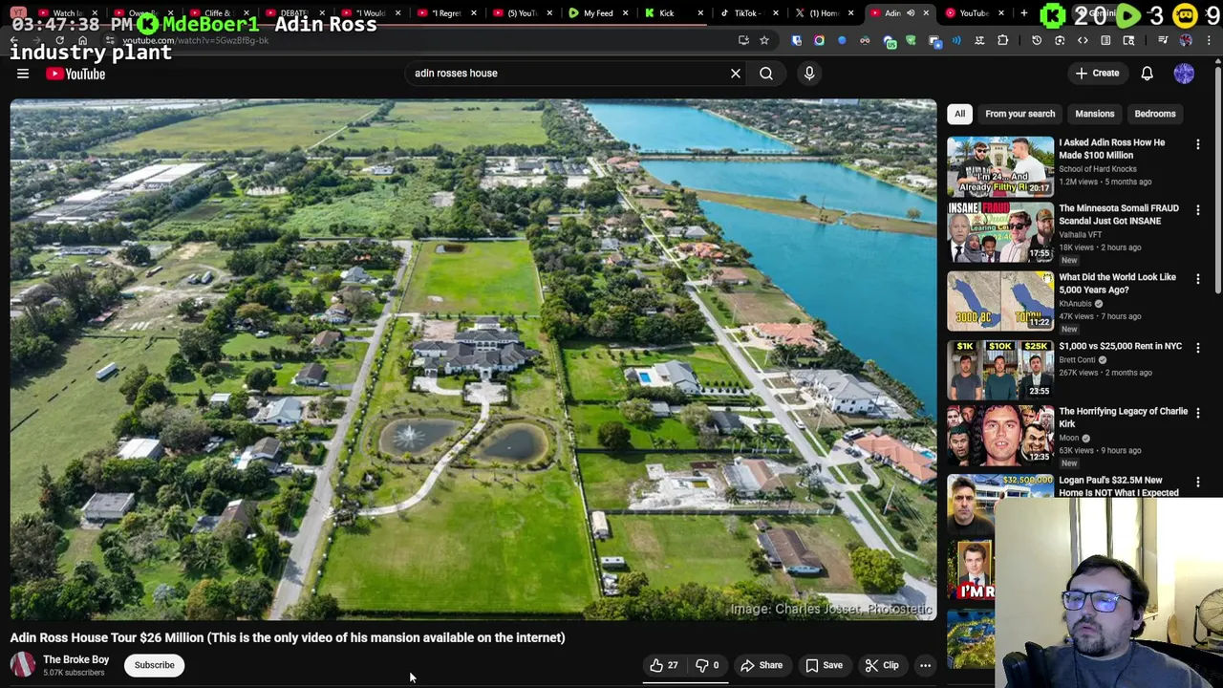Open The Broke Boy channel name
The width and height of the screenshot is (1223, 688).
[x=75, y=659]
